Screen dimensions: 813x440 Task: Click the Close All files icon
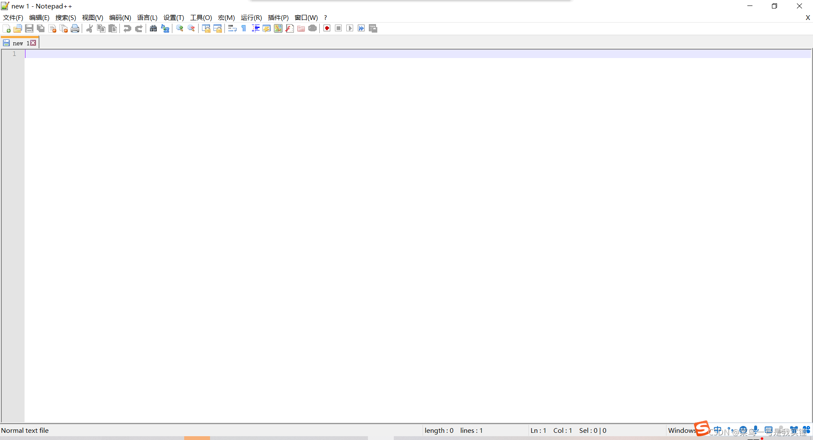(x=64, y=28)
